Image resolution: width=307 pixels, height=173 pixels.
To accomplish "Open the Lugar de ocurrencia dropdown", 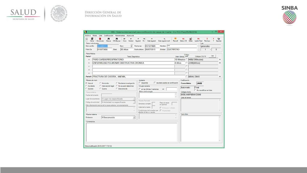I will 134,99.
